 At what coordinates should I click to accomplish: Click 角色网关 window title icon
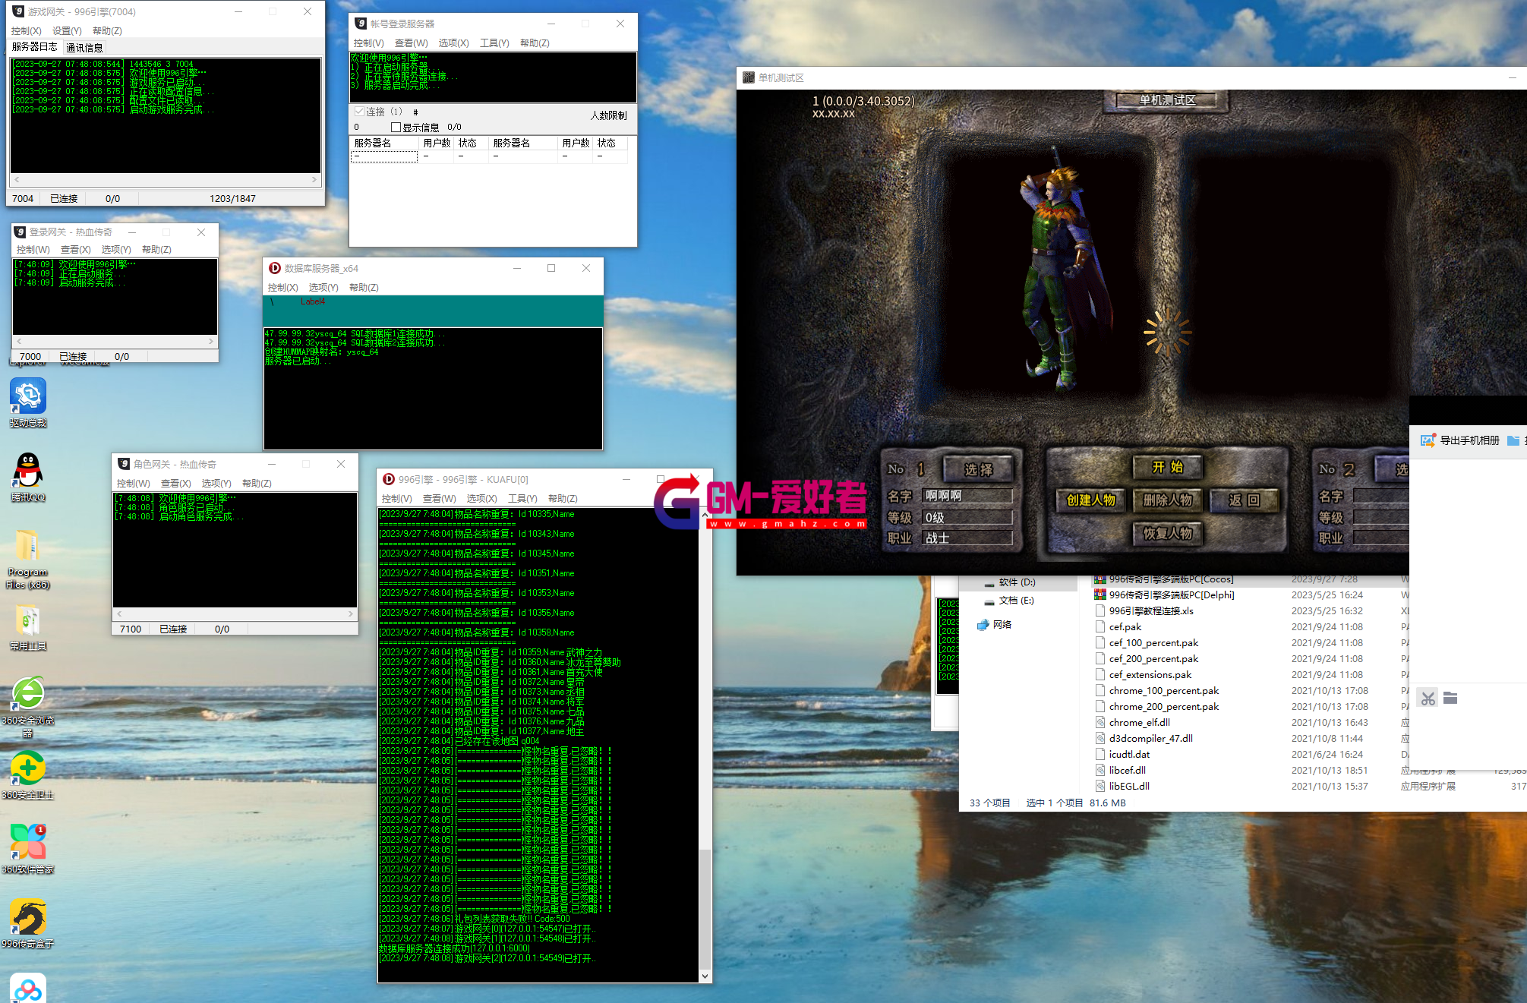124,464
